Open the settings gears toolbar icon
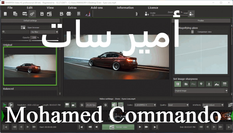Screen dimensions: 233x133 pos(32,14)
